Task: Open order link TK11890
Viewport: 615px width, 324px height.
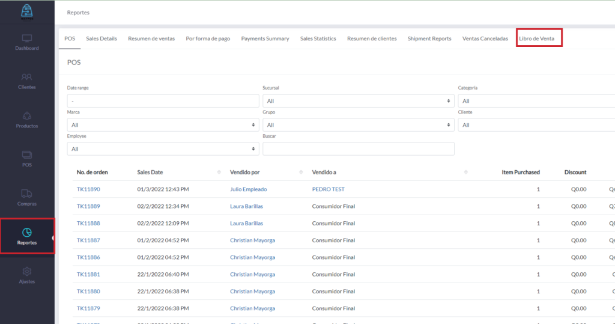Action: [x=88, y=189]
